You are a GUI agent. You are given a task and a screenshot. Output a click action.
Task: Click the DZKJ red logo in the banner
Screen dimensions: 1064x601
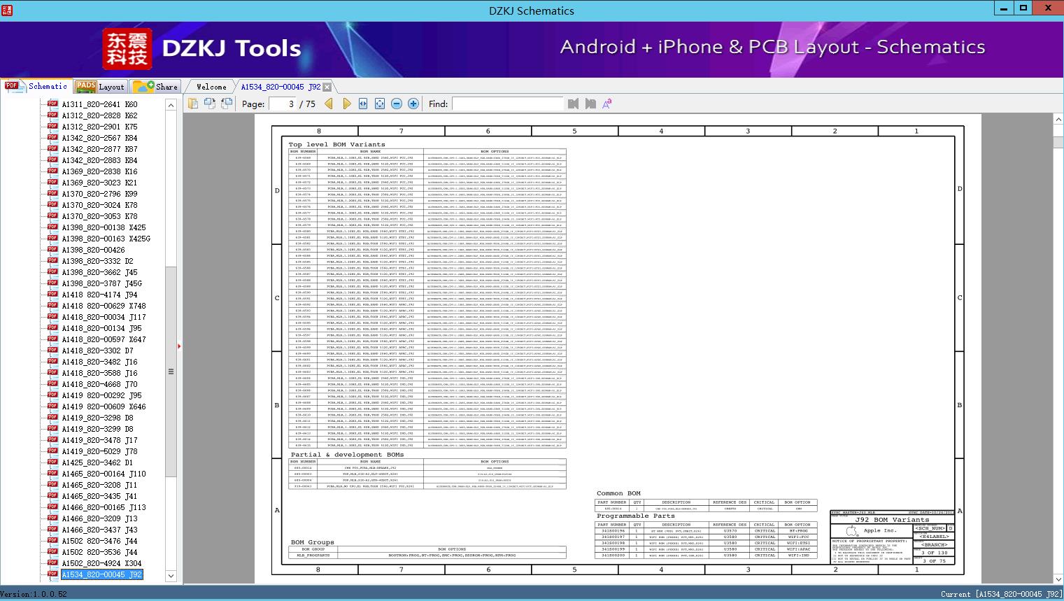pos(127,48)
